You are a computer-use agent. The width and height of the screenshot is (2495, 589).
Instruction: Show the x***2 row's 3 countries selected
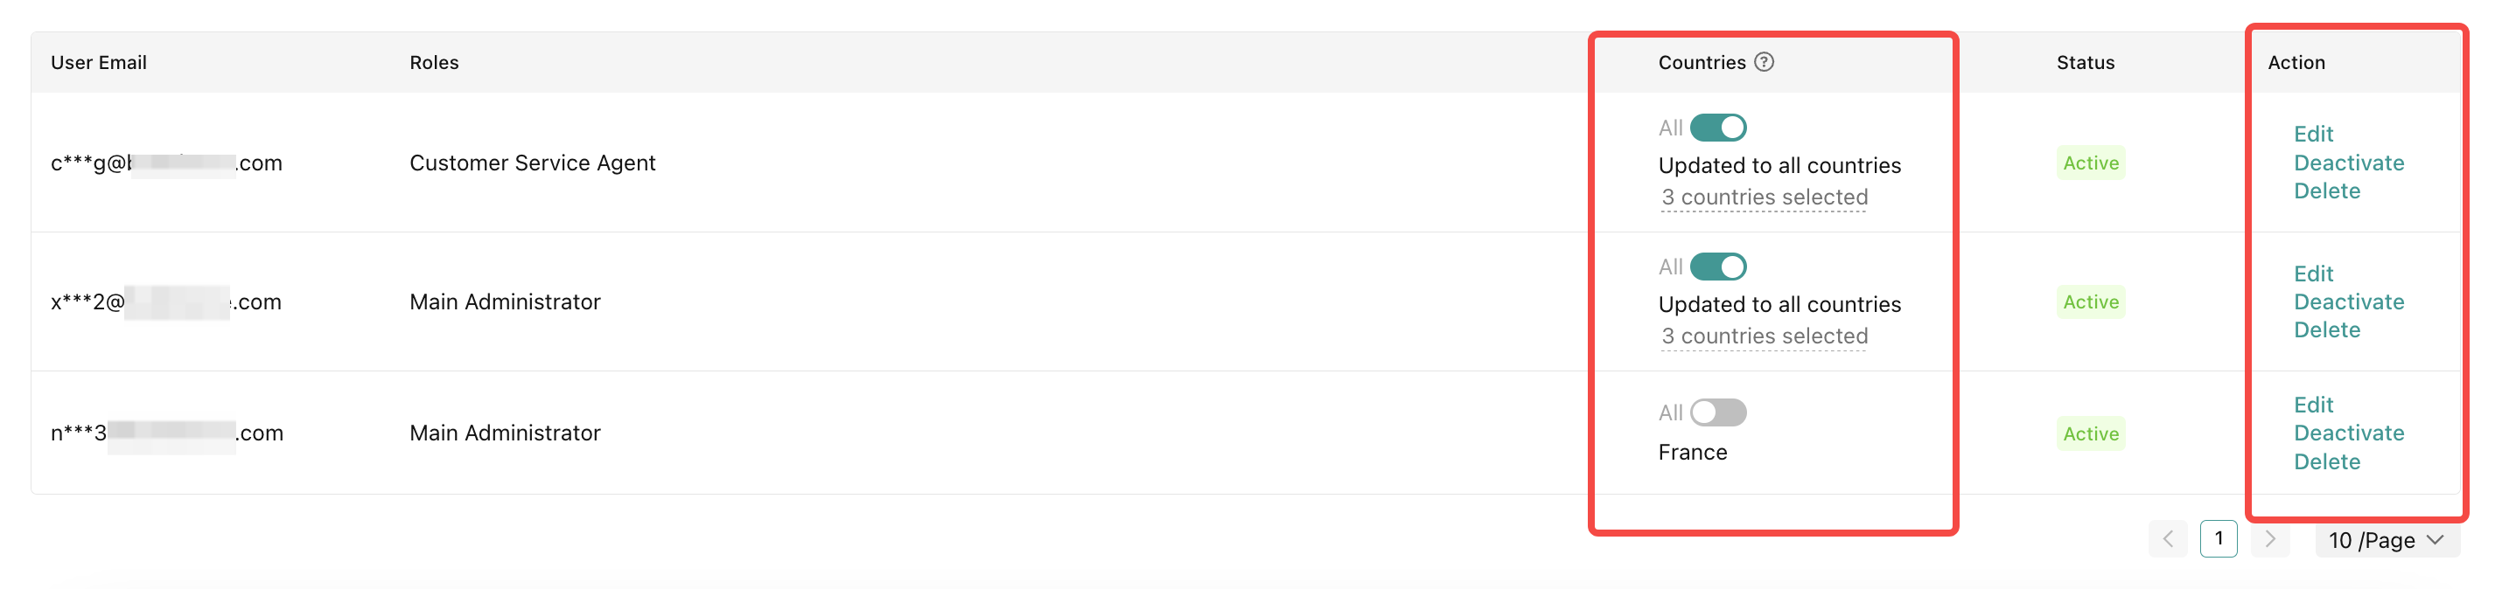pos(1764,336)
